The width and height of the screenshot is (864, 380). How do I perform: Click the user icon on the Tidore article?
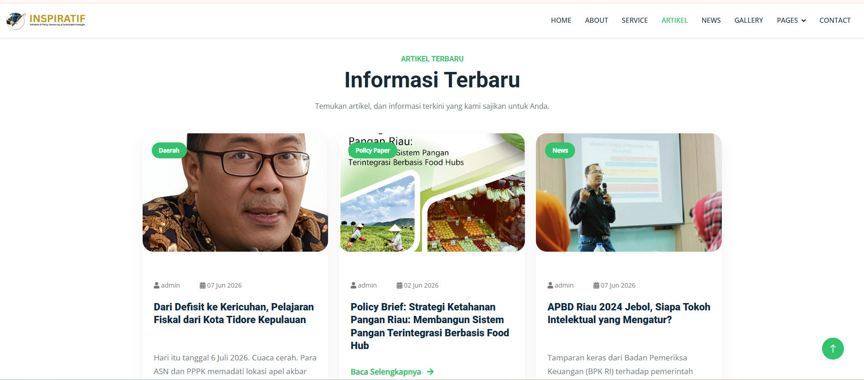coord(156,285)
